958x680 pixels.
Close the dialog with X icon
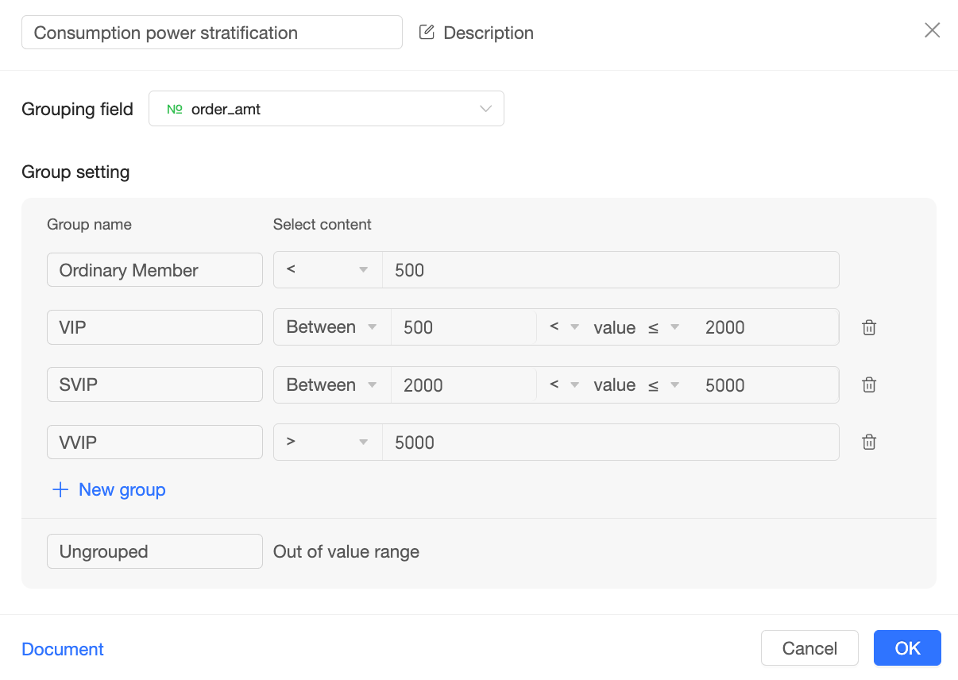933,30
